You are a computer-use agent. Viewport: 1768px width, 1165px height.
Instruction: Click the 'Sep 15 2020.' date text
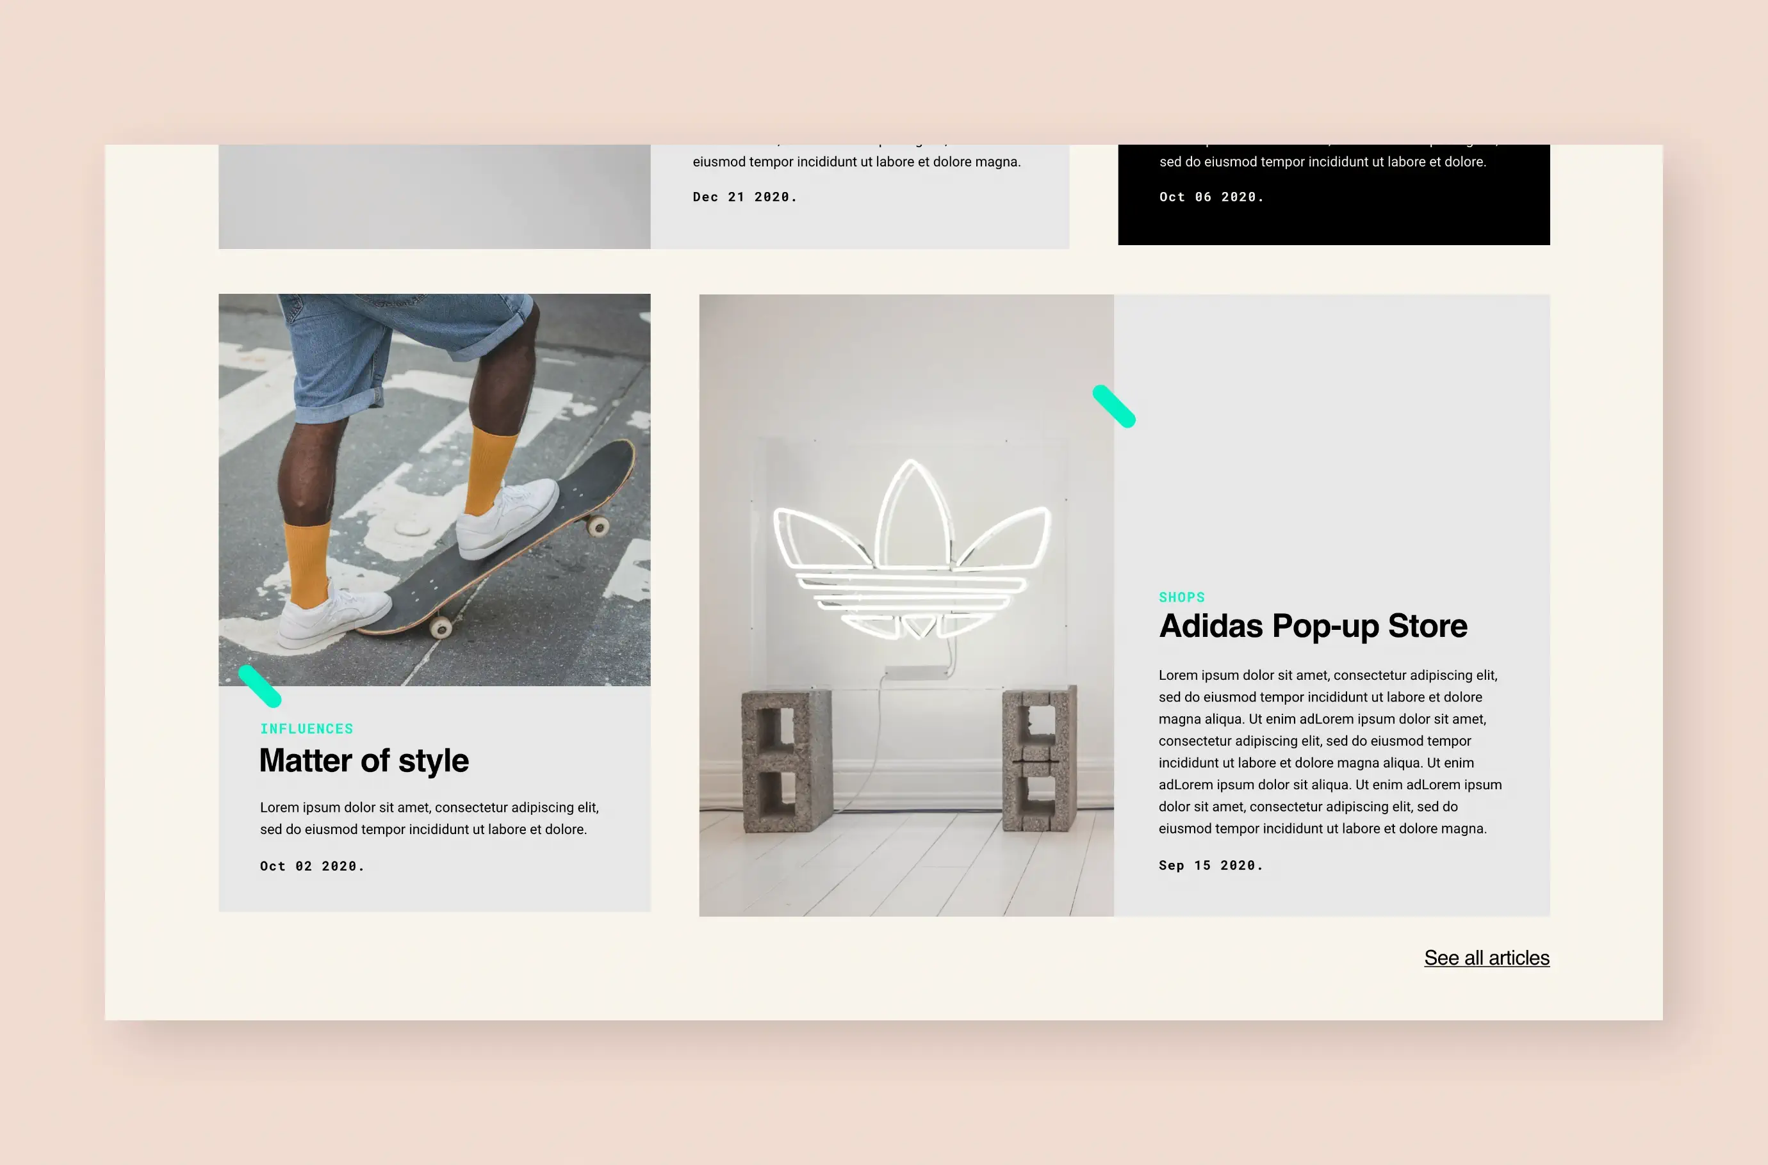1211,865
